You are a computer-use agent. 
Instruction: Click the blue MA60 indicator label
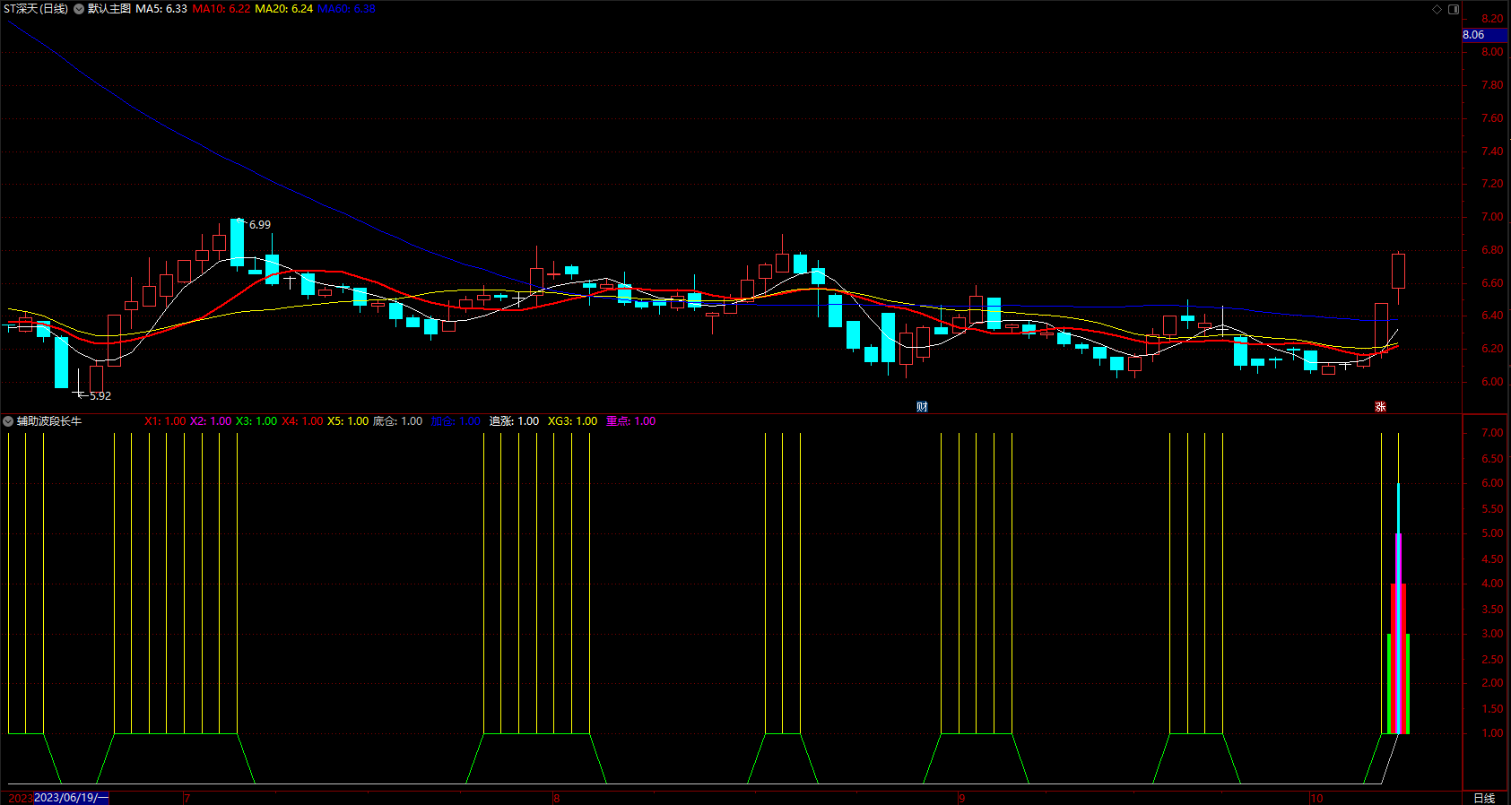pyautogui.click(x=346, y=9)
